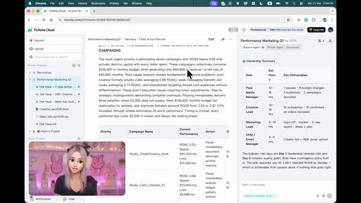Click the star marker on Oat Haus UGC Creative row

(79, 94)
